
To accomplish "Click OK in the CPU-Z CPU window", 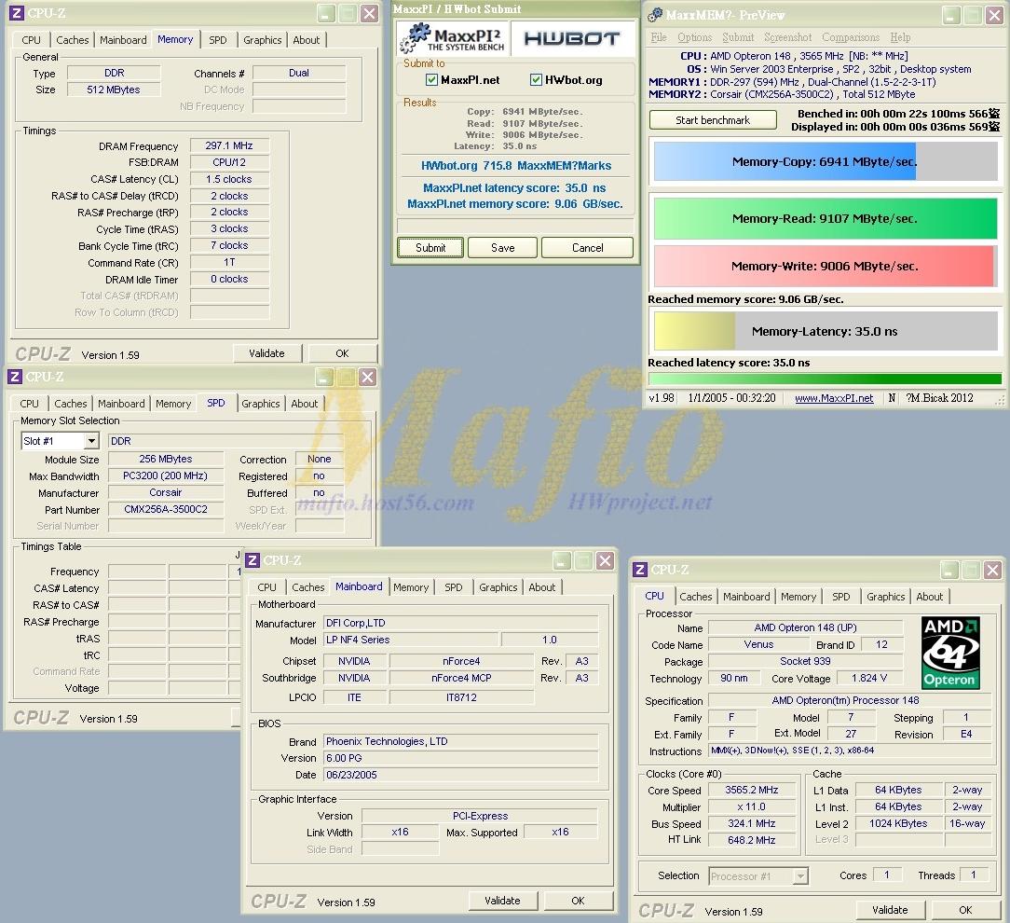I will point(965,910).
